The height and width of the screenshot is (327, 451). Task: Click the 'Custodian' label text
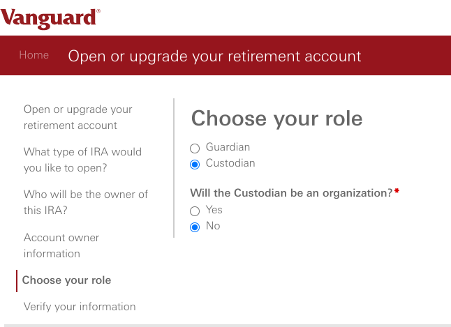point(230,163)
